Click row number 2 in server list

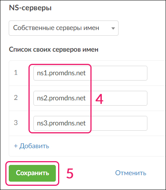[16, 98]
